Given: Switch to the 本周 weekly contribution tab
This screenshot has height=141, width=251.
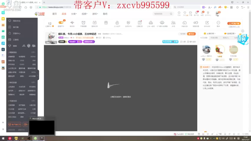Looking at the screenshot, I should coord(214,38).
